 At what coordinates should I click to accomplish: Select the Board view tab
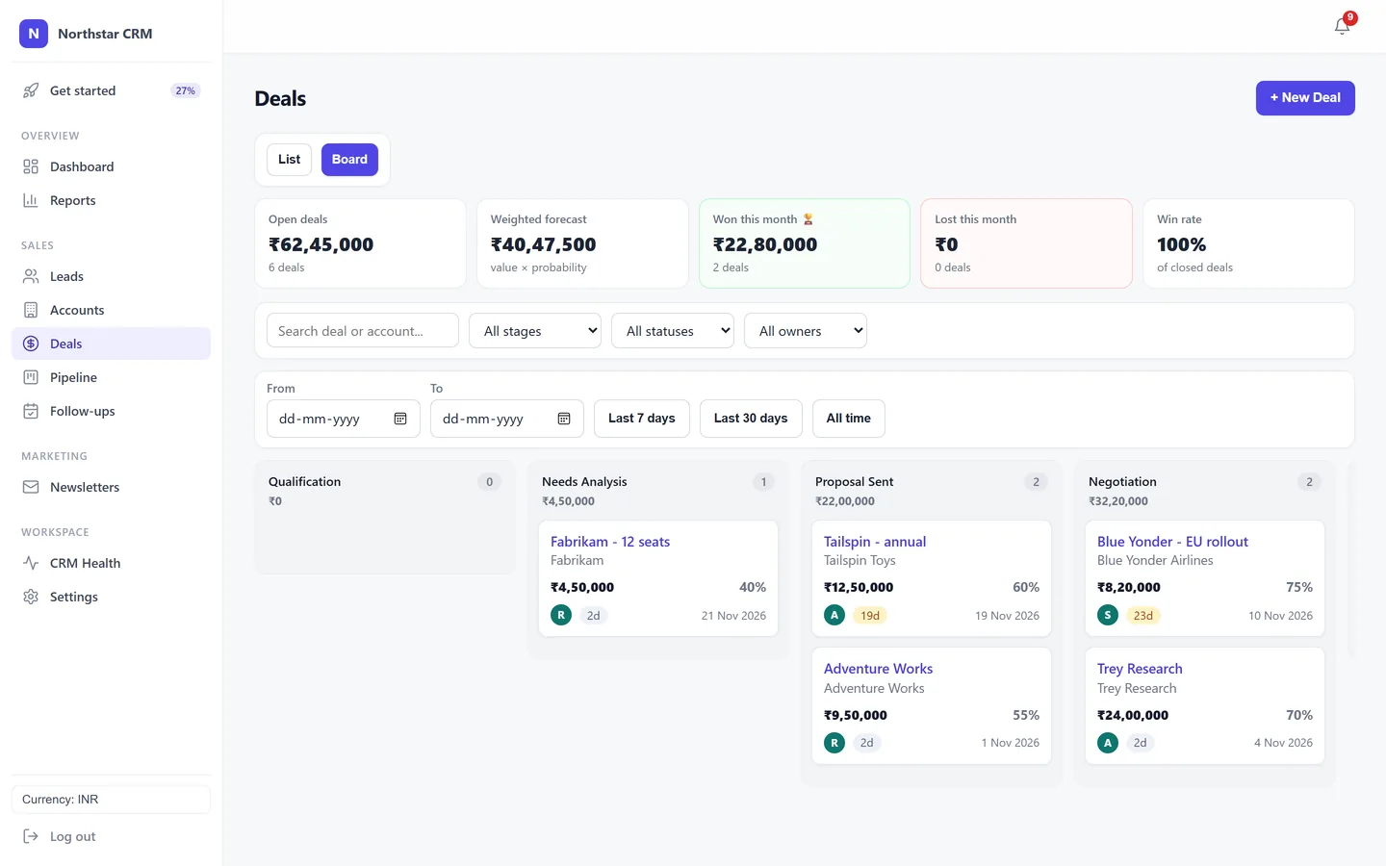pos(349,160)
